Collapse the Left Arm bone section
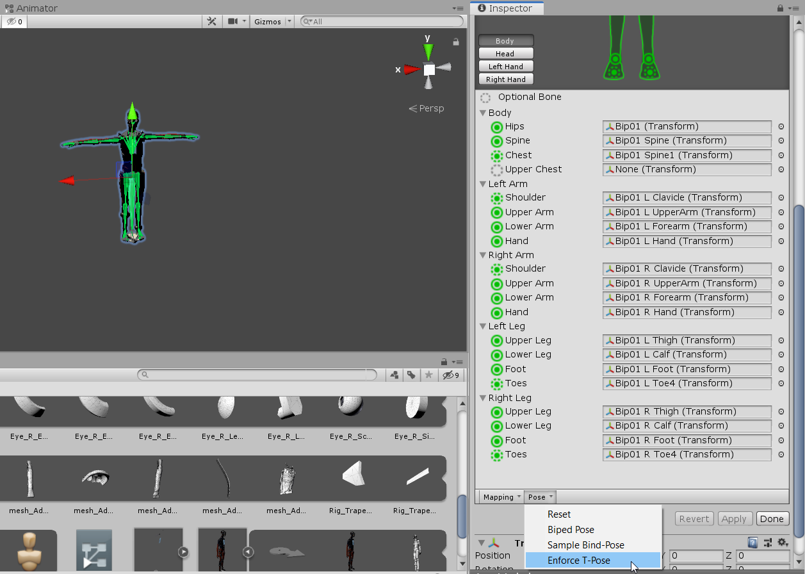 [x=484, y=184]
